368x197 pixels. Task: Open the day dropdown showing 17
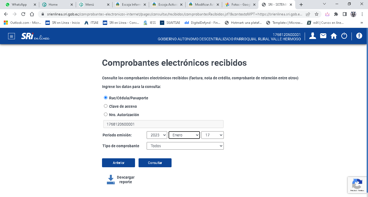point(212,135)
